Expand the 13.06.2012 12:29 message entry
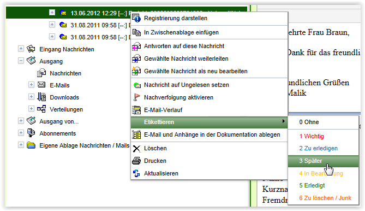Screen dimensions: 365x211 pos(52,13)
